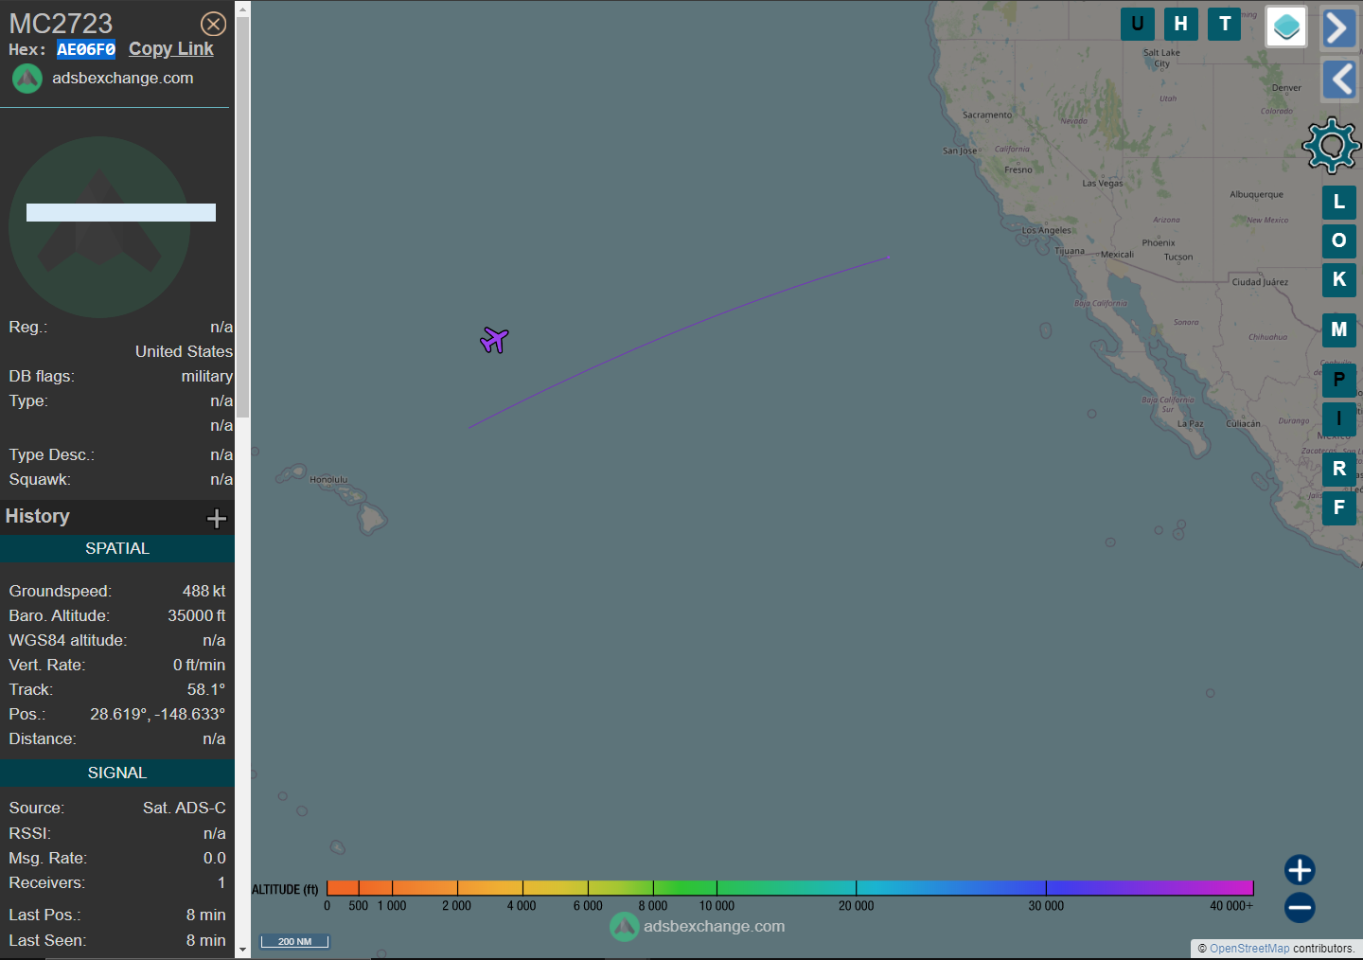Toggle the H map button

click(x=1181, y=24)
